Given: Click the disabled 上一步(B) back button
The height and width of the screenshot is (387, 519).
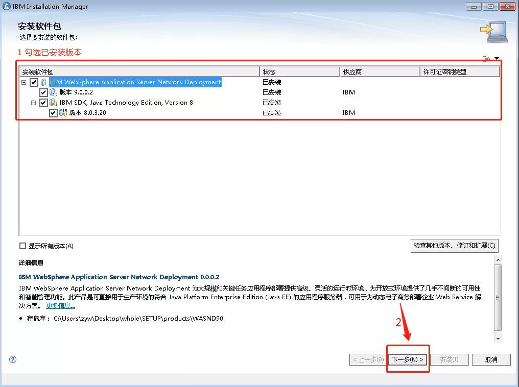Looking at the screenshot, I should 368,359.
